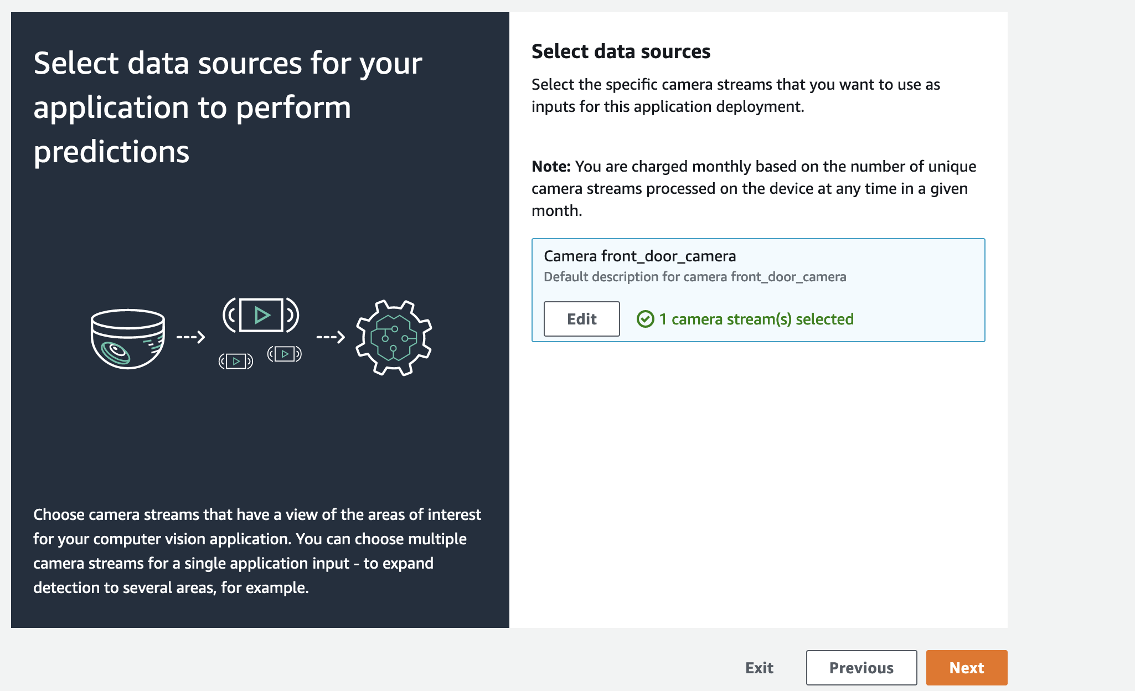
Task: Select the Camera front_door_camera card
Action: [759, 290]
